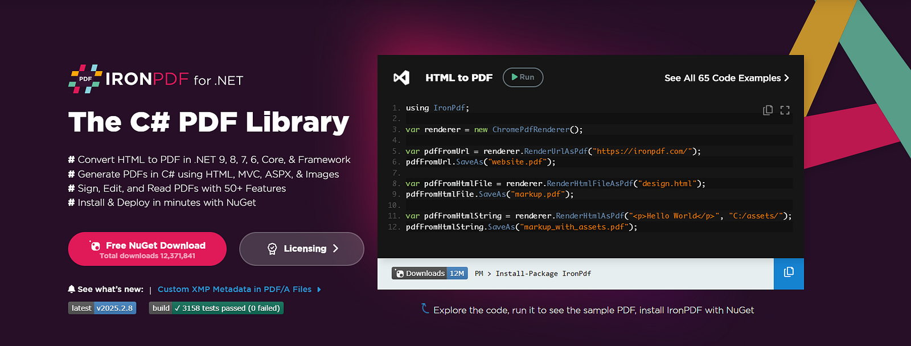Click the SaveAs markup.pdf code line
911x346 pixels.
click(x=490, y=195)
